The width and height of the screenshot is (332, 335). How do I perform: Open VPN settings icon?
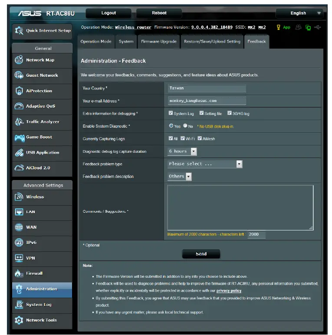(x=19, y=258)
